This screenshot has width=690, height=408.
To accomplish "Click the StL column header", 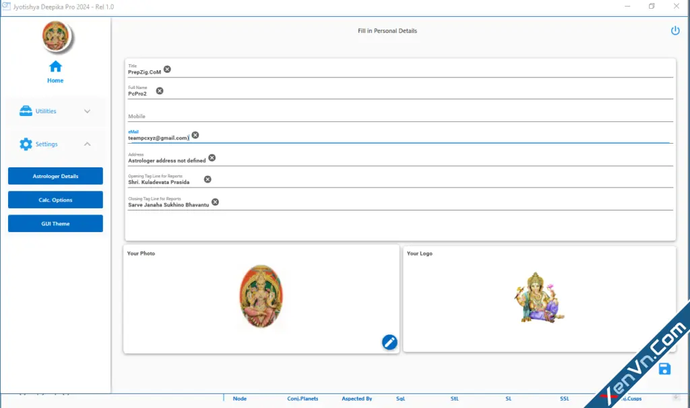I will [x=455, y=399].
